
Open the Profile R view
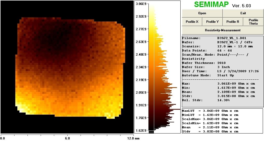click(x=233, y=22)
